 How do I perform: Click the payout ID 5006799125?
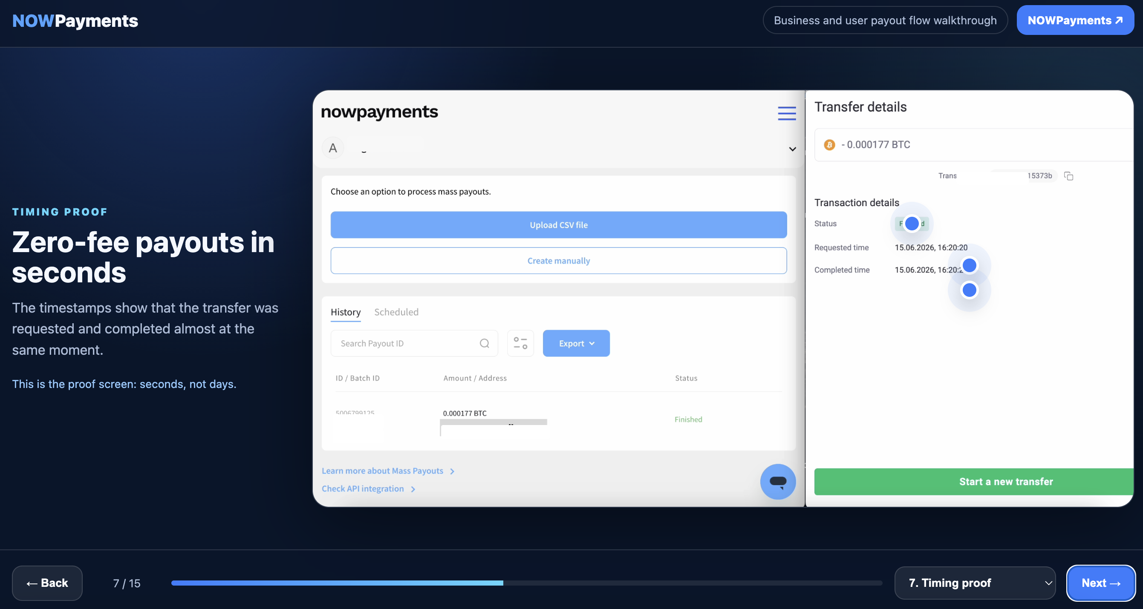coord(355,413)
